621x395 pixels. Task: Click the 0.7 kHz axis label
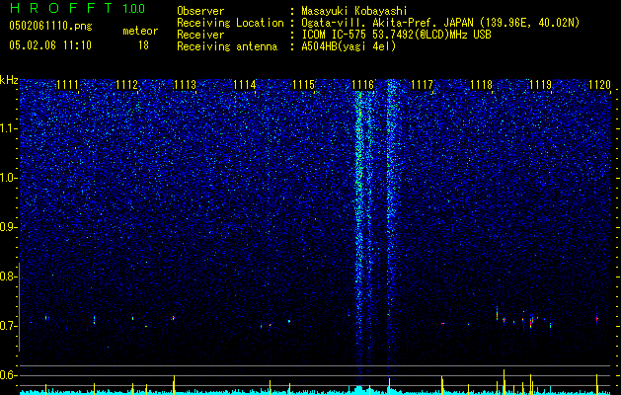pos(7,326)
